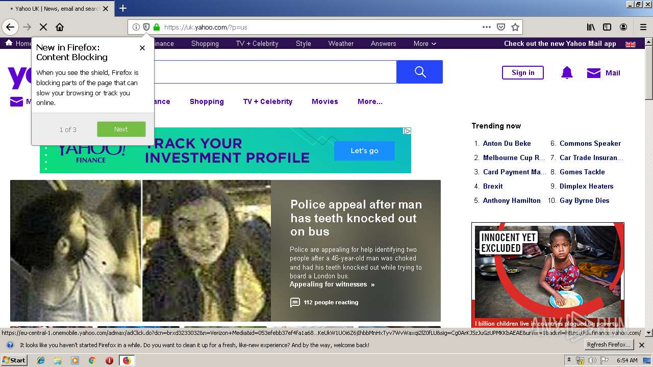Open Police appeal headline article

[356, 218]
